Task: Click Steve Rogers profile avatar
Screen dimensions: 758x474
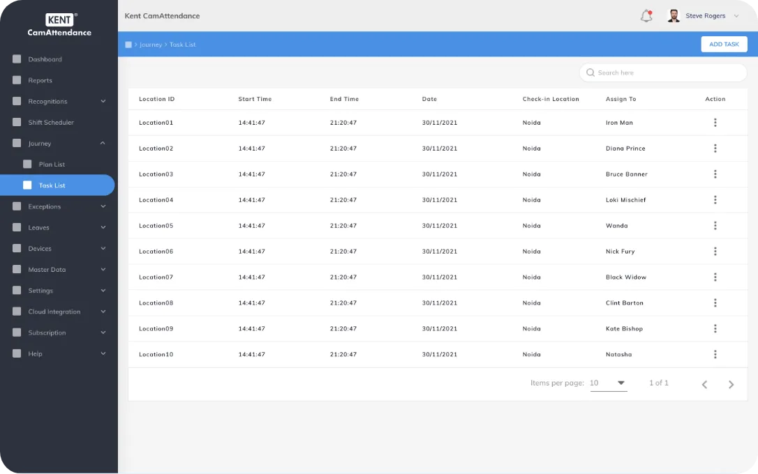Action: click(674, 16)
